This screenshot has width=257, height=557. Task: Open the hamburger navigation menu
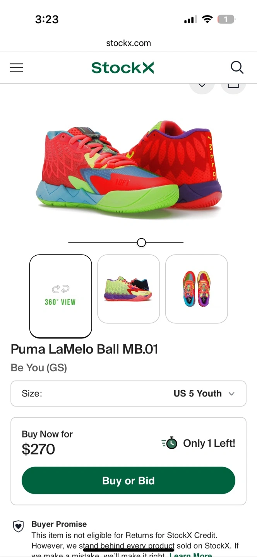(16, 68)
